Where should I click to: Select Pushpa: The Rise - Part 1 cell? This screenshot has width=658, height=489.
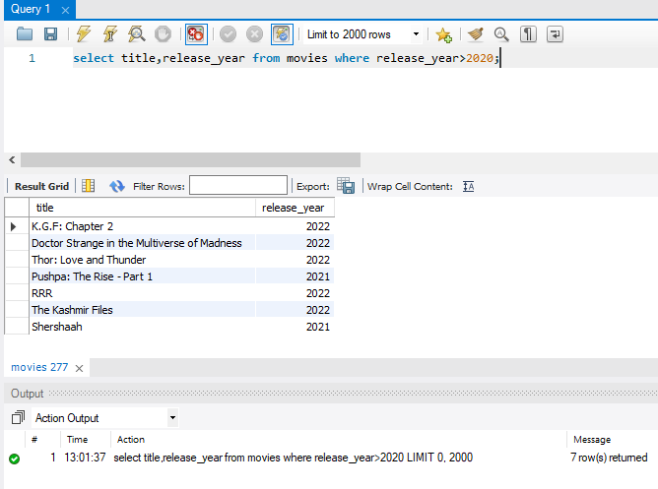click(142, 276)
